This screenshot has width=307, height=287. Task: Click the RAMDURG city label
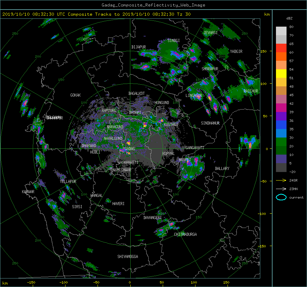[x=109, y=111]
